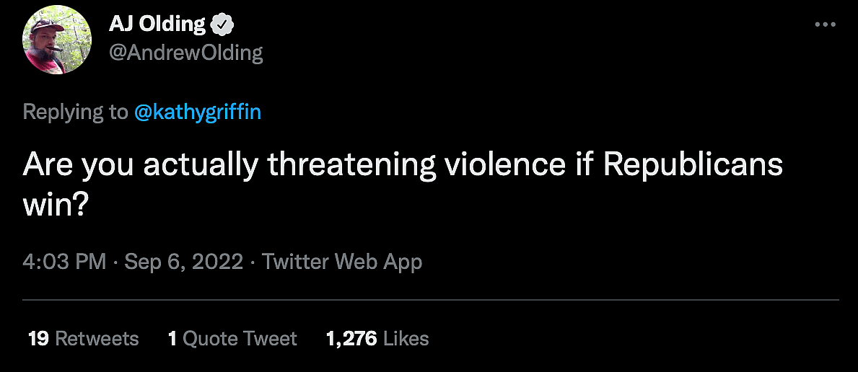Viewport: 858px width, 372px height.
Task: Click the number 19 beside Retweets
Action: pyautogui.click(x=38, y=338)
